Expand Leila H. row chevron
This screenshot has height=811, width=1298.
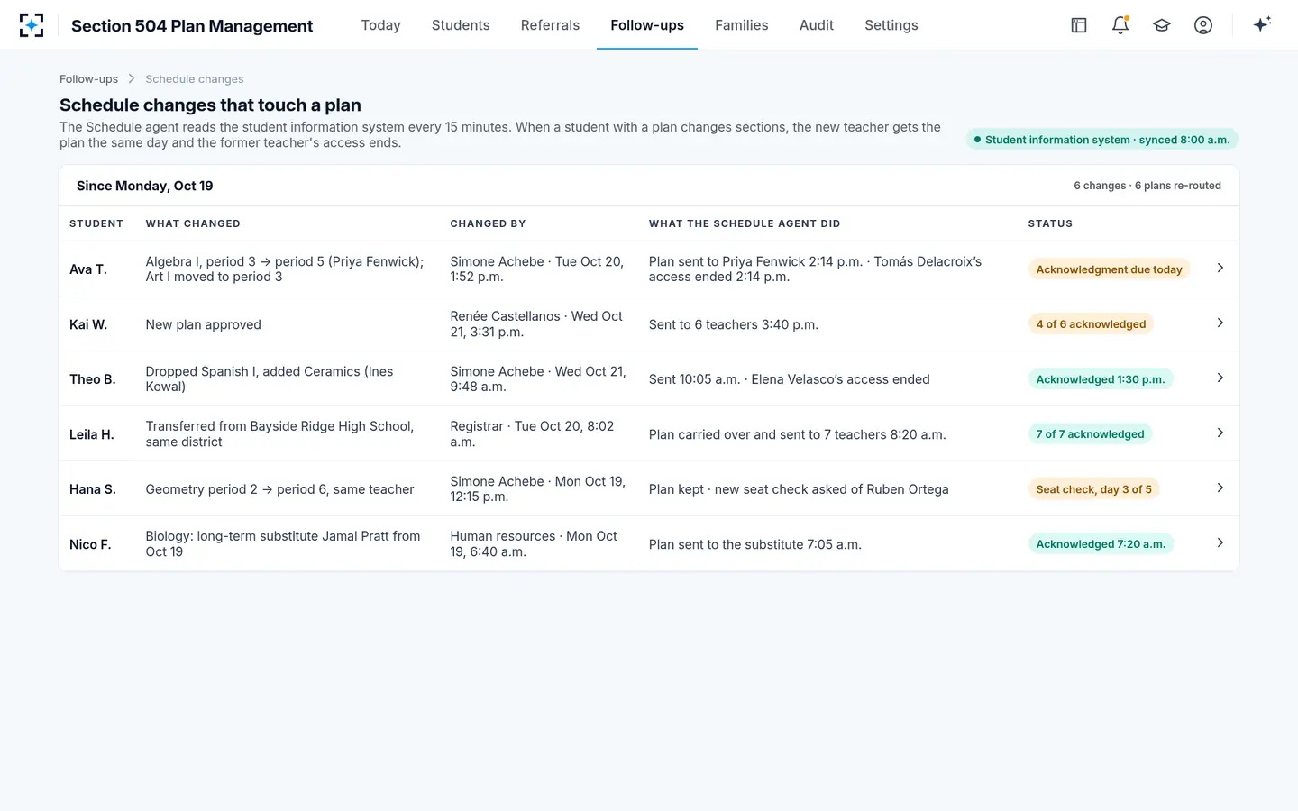point(1220,433)
